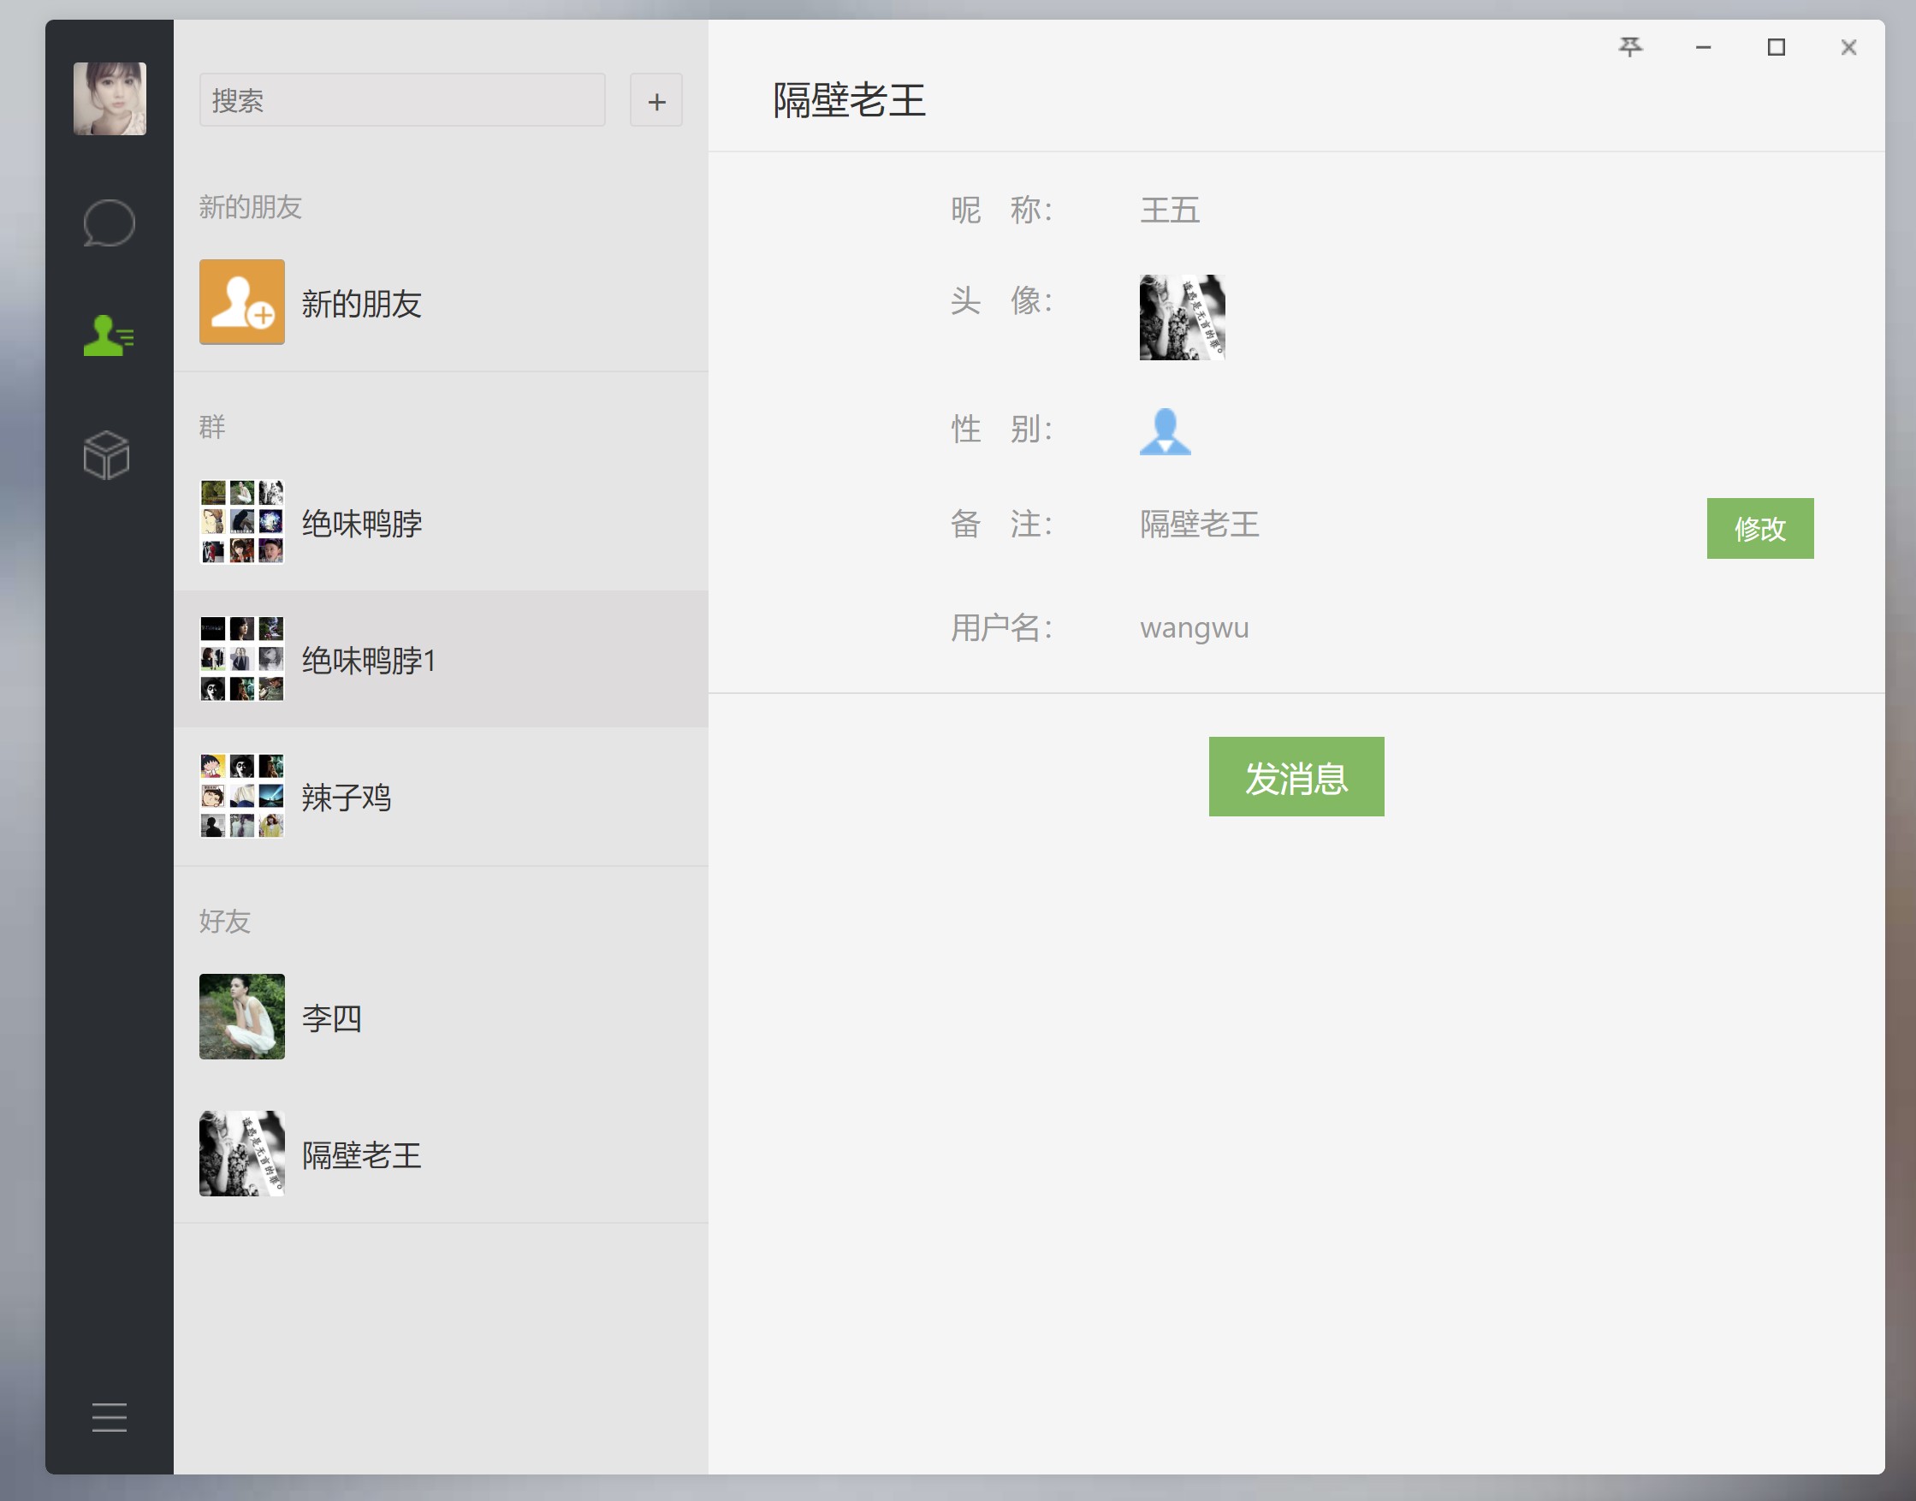Click 李四's avatar thumbnail
1916x1501 pixels.
240,1017
